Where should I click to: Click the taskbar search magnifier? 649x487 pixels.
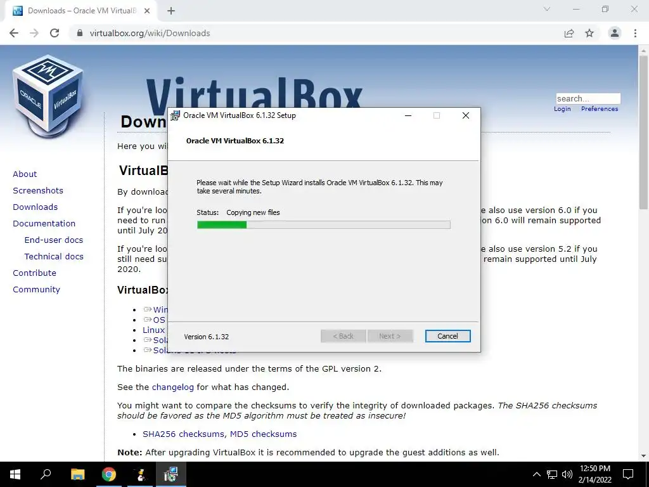(x=46, y=474)
